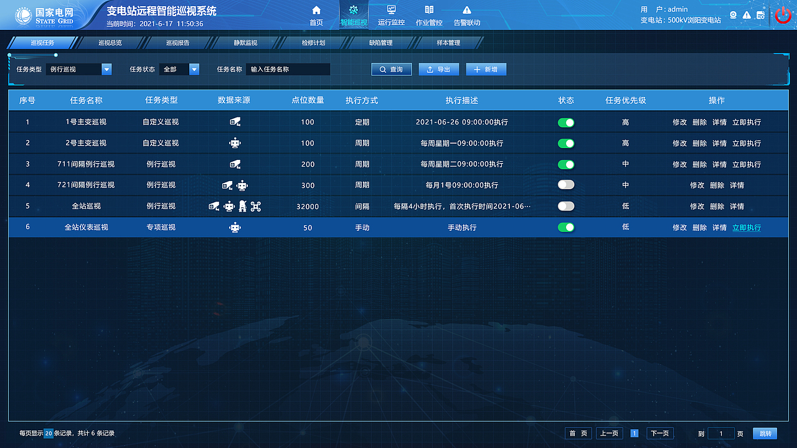Click the drone data source icon in 全站巡视 row
Image resolution: width=797 pixels, height=448 pixels.
[x=256, y=206]
